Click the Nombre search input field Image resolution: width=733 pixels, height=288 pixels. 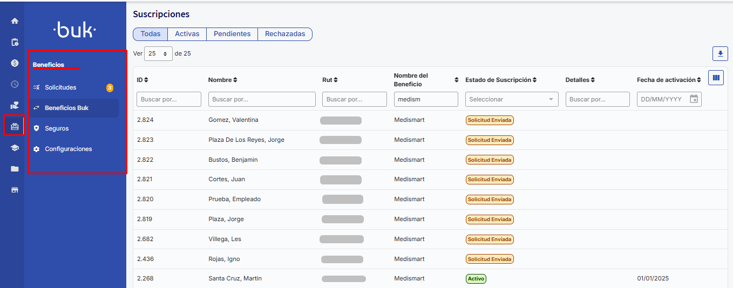tap(262, 99)
